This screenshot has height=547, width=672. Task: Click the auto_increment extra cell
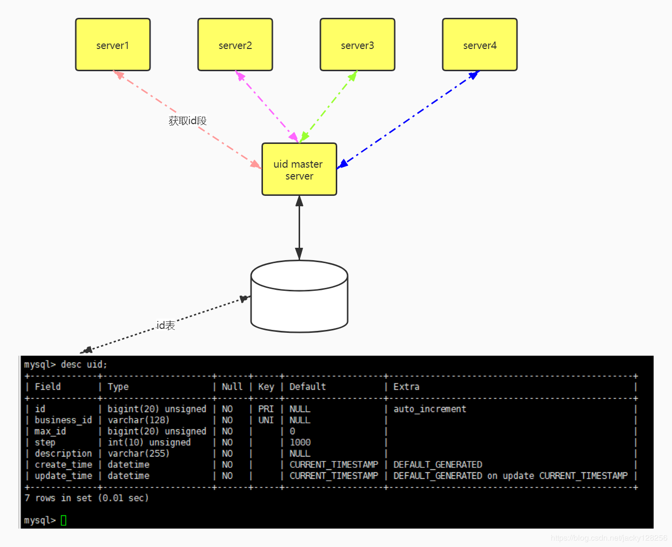(x=430, y=409)
